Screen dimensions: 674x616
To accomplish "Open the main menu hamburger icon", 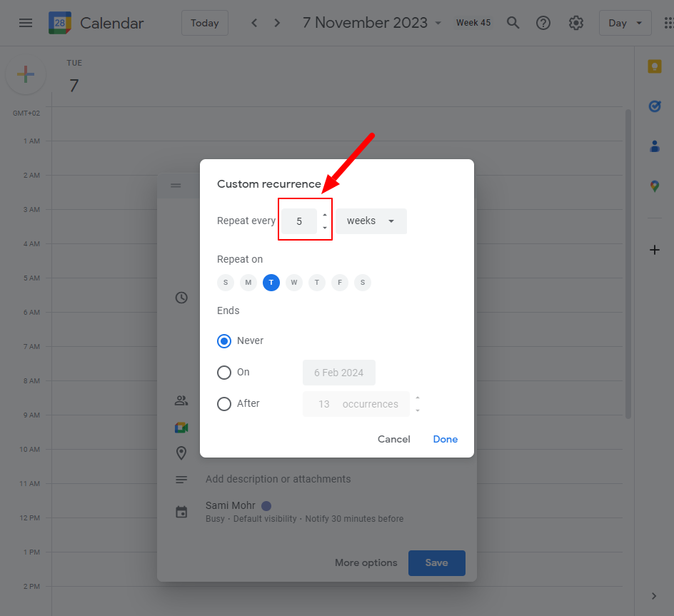I will point(26,23).
